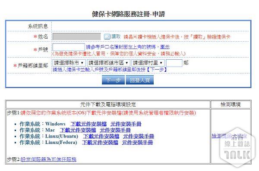Open Mac 元件安裝手冊 link
Viewport: 259px width, 171px height.
pos(115,130)
